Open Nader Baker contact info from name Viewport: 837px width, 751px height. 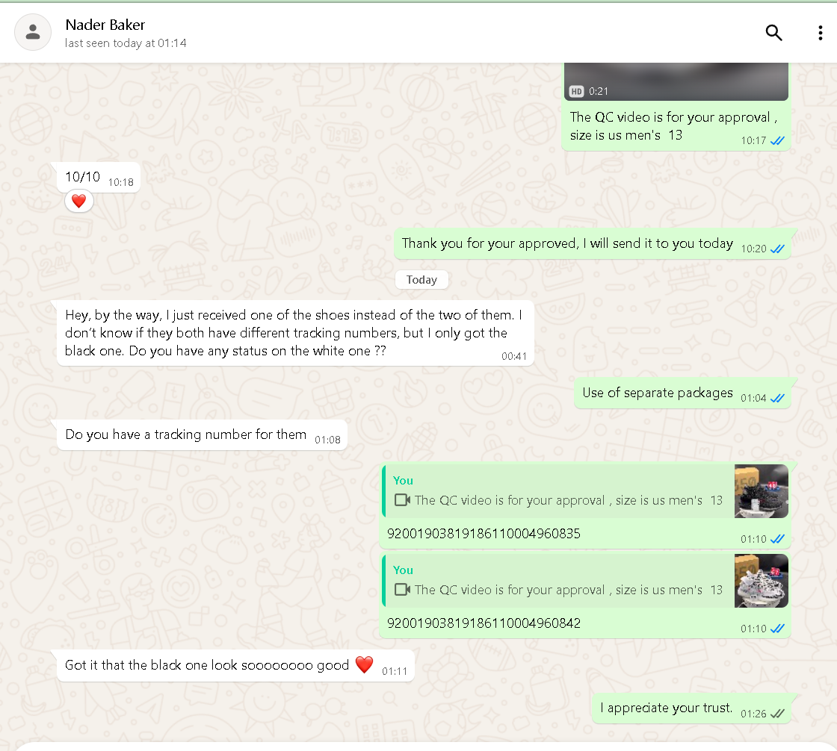point(105,25)
